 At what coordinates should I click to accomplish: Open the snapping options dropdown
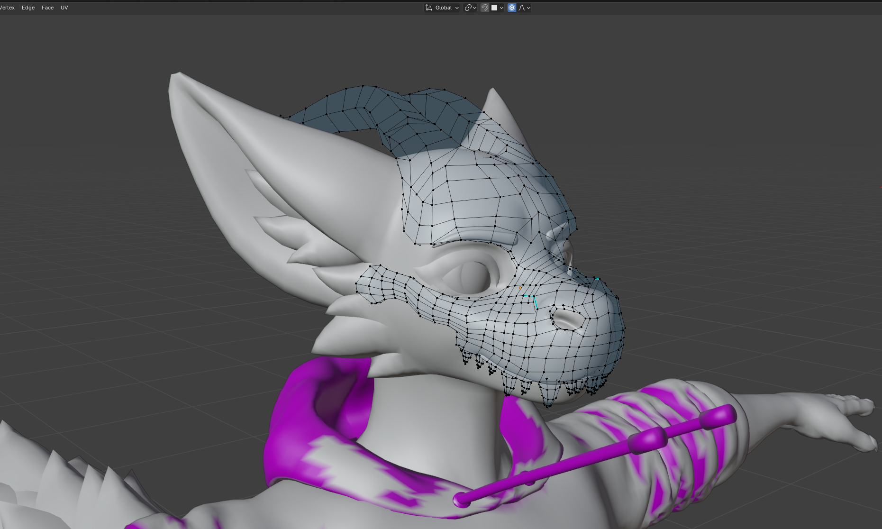pyautogui.click(x=497, y=8)
